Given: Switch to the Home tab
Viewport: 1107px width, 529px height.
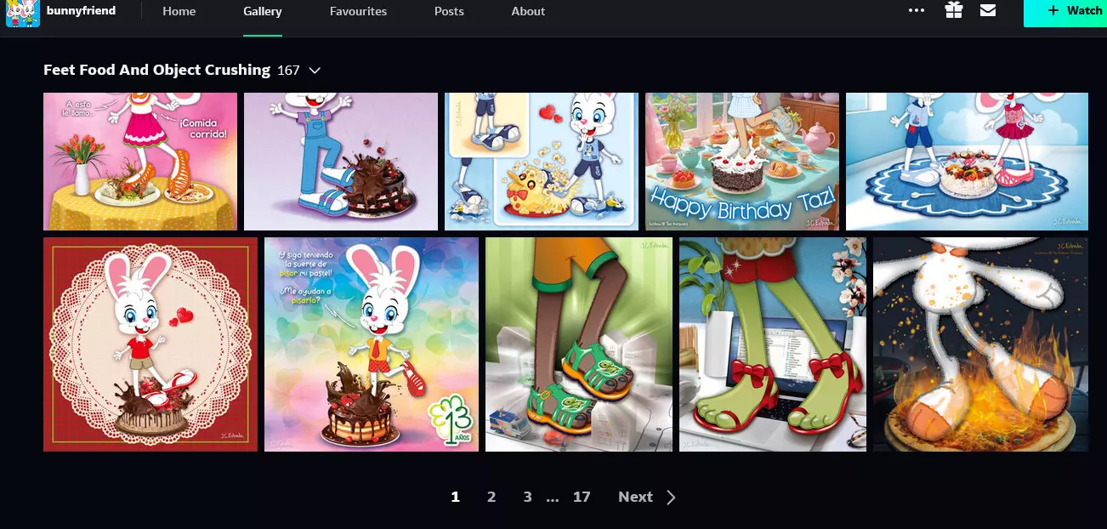Looking at the screenshot, I should tap(179, 12).
